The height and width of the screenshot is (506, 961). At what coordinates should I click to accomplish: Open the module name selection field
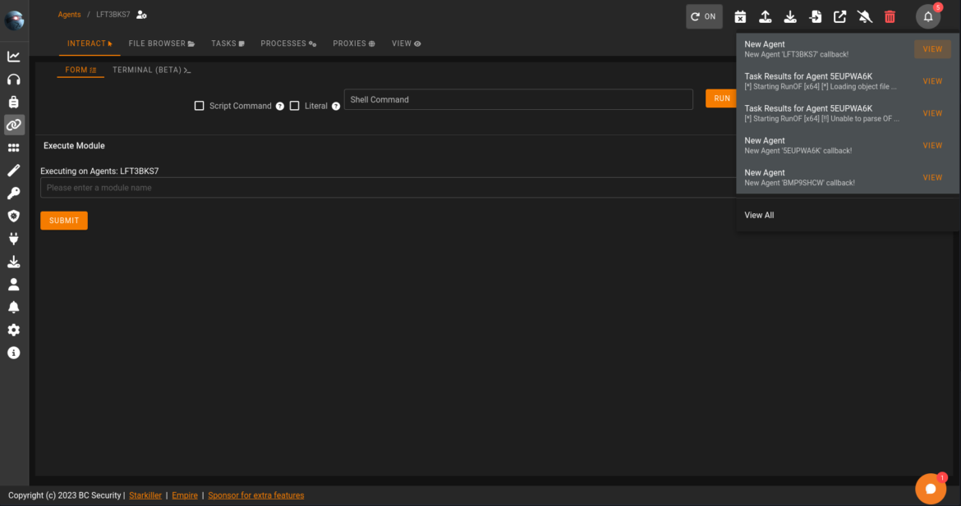(x=386, y=188)
